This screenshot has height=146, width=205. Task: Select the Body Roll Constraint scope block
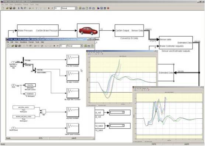click(x=73, y=60)
